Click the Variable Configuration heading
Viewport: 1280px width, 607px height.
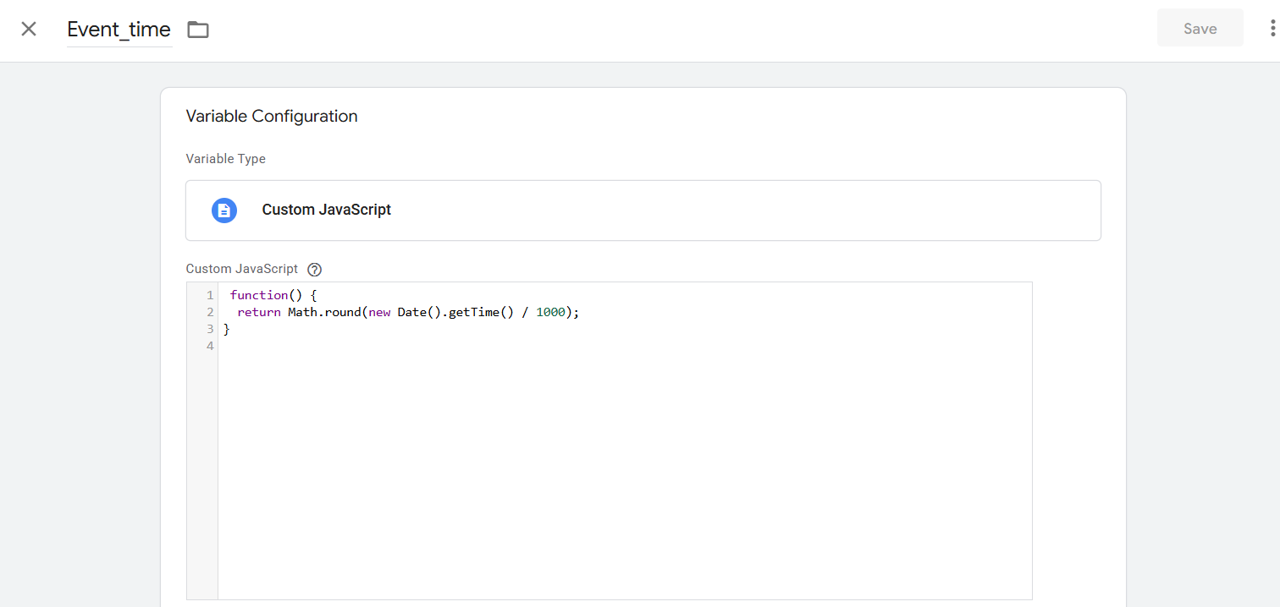(x=272, y=117)
